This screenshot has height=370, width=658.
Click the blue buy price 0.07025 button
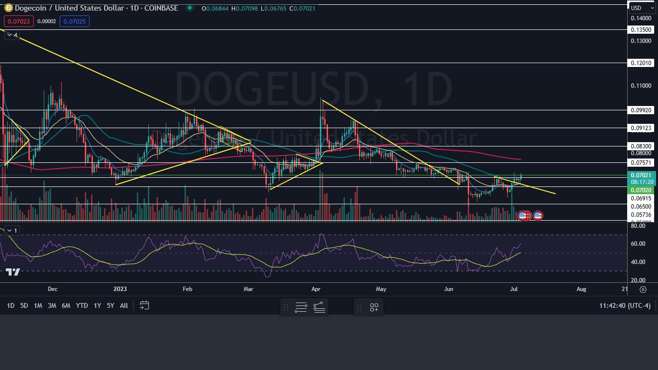click(74, 21)
